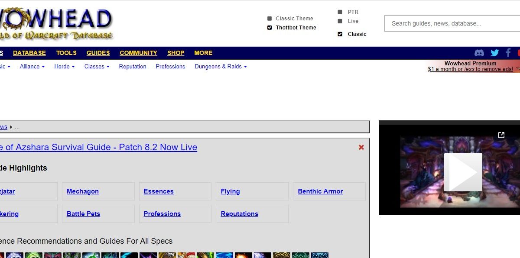Toggle the Thottbot Theme checkbox
Image resolution: width=520 pixels, height=258 pixels.
[x=270, y=28]
